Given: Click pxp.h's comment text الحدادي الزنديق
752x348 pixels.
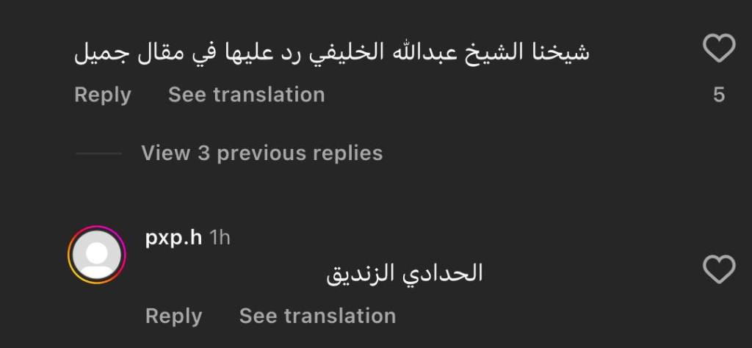Looking at the screenshot, I should click(x=405, y=274).
